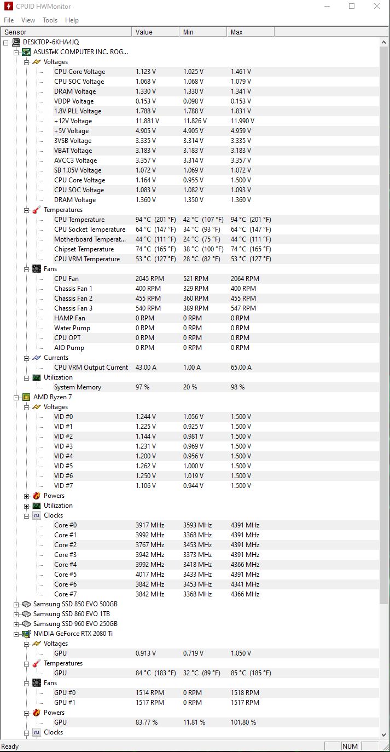Open the Tools menu
Image resolution: width=390 pixels, height=752 pixels.
50,20
